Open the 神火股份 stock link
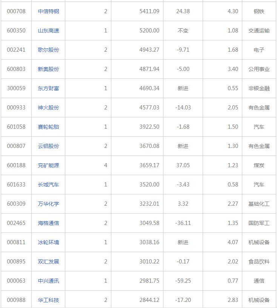The height and width of the screenshot is (308, 277). [x=48, y=108]
